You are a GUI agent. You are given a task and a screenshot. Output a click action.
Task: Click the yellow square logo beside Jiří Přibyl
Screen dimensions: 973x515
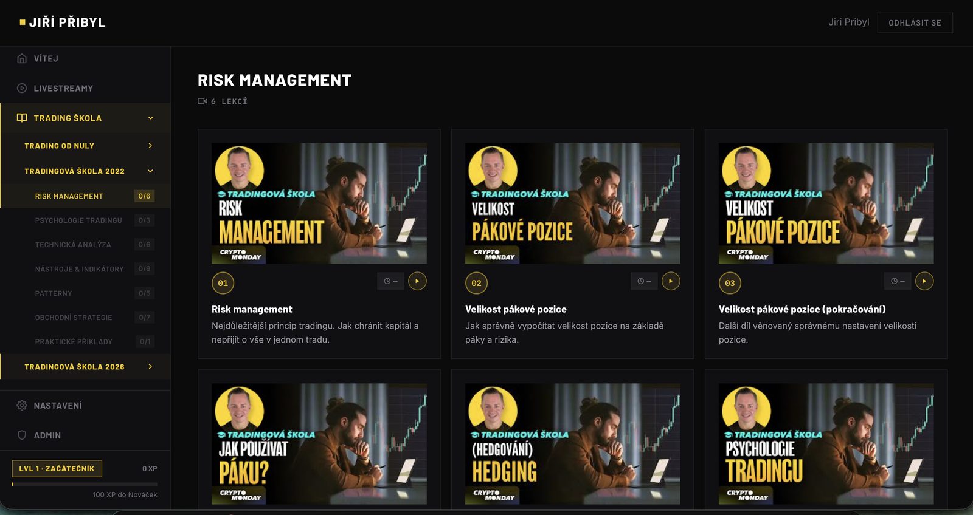point(23,22)
